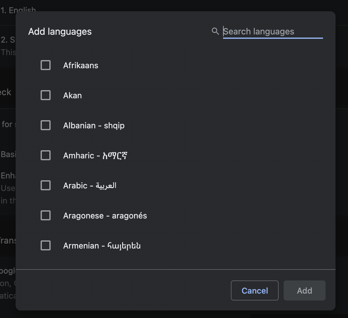Select the Amharic checkbox
This screenshot has height=318, width=348.
46,156
